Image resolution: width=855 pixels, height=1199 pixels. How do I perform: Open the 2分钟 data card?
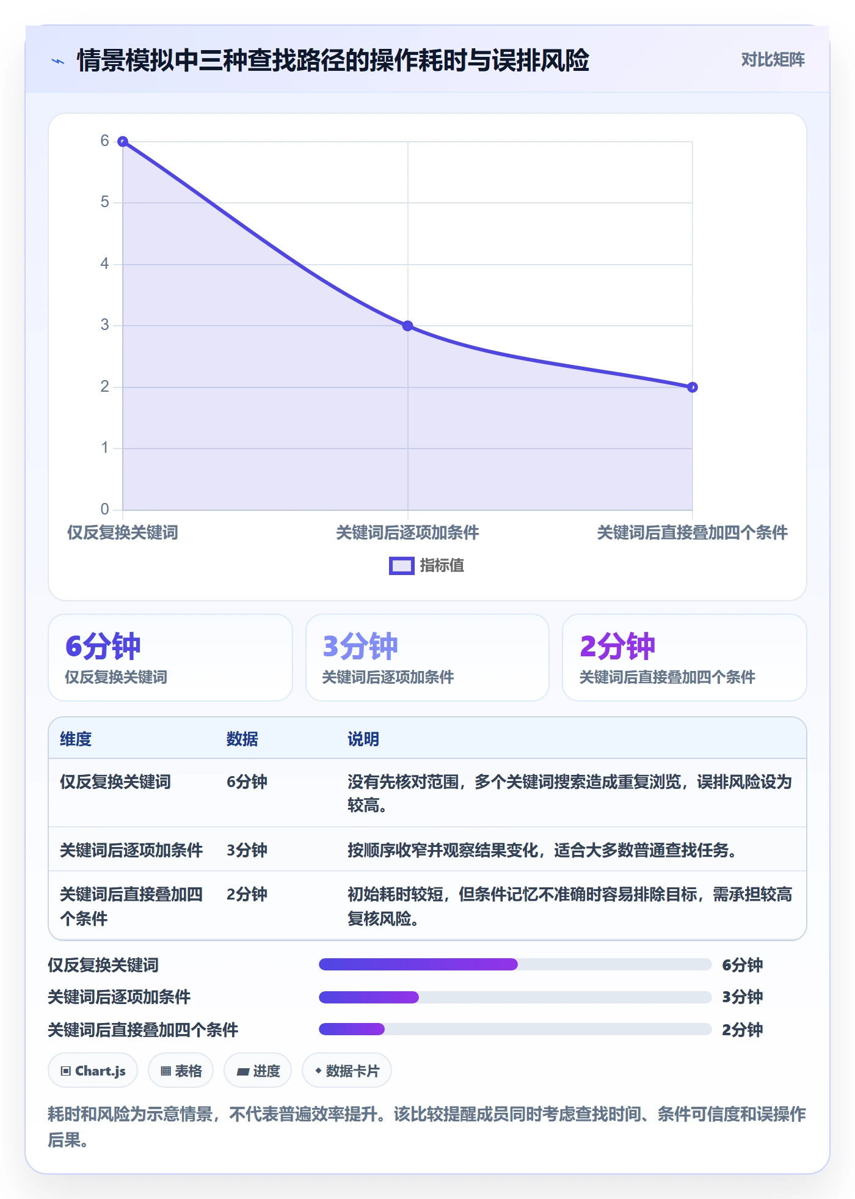coord(685,658)
